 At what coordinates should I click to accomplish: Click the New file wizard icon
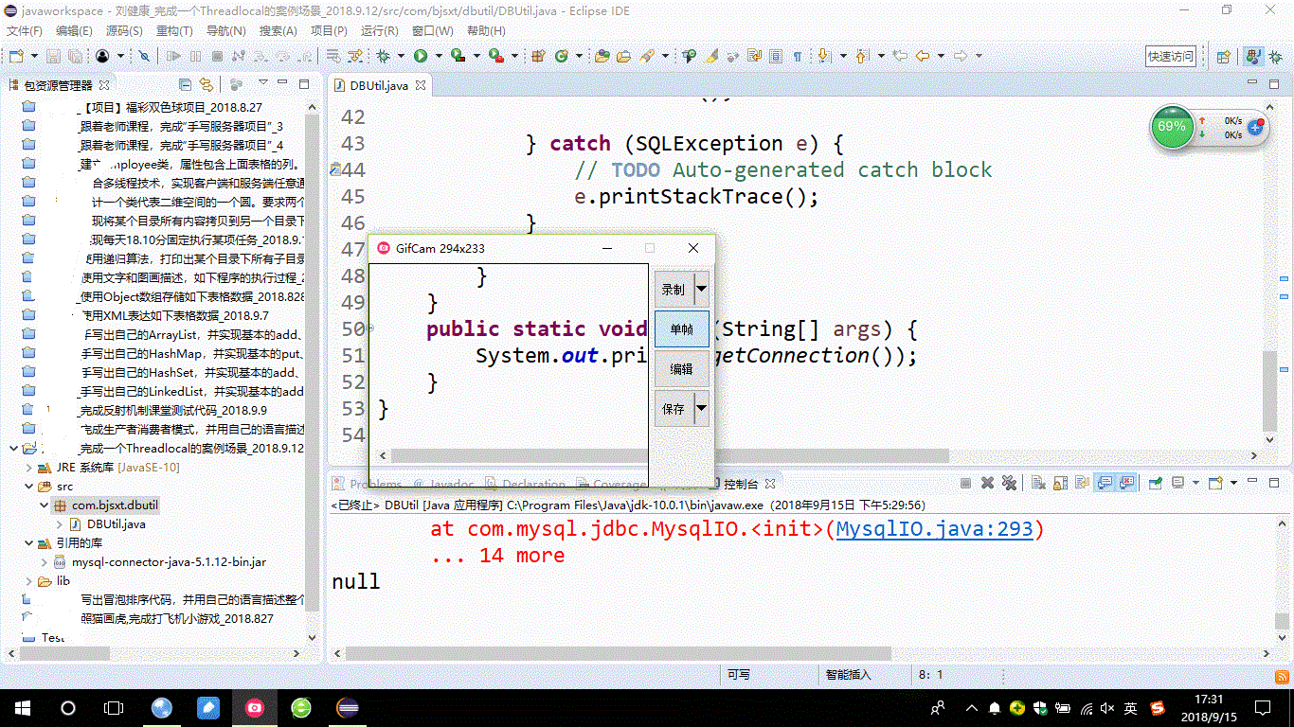pos(16,56)
